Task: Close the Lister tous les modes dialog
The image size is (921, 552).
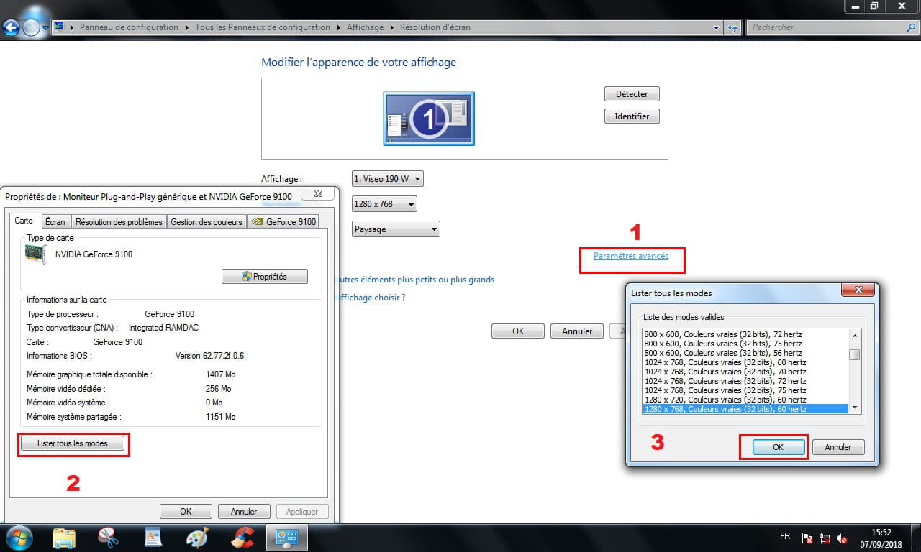Action: pos(858,291)
